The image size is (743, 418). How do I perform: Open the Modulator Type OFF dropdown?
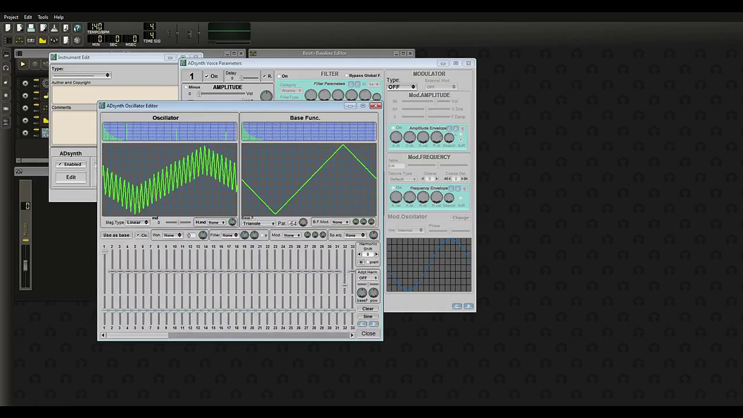coord(402,87)
